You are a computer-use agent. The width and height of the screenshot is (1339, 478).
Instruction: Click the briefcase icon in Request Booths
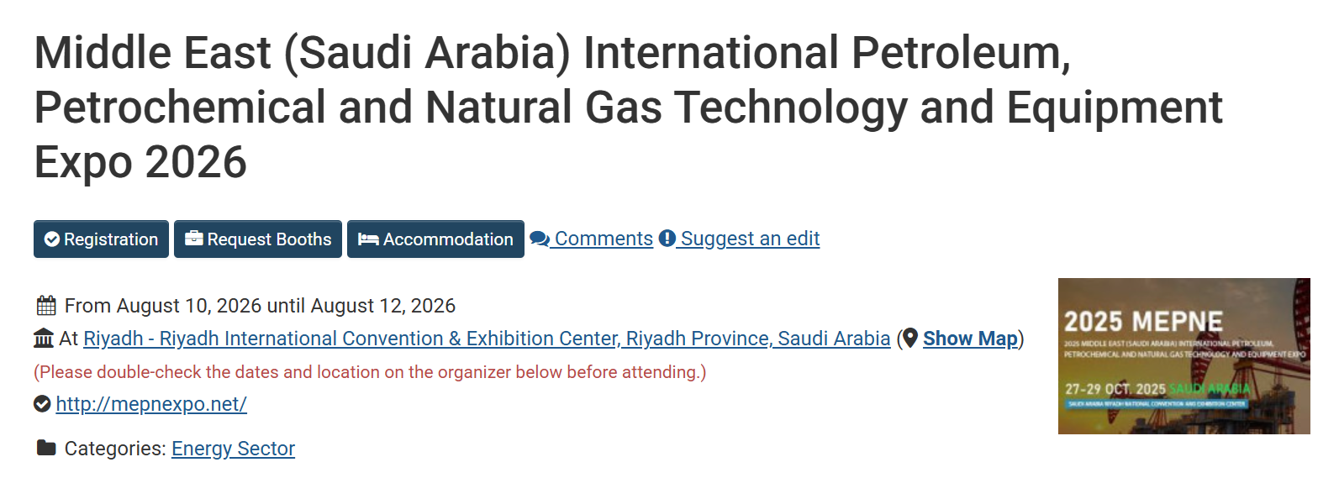click(x=194, y=239)
